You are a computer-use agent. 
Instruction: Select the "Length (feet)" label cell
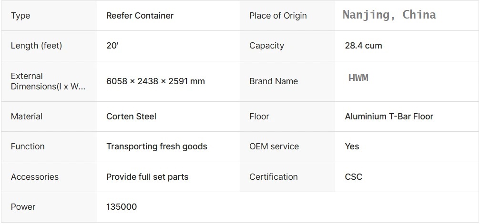36,46
